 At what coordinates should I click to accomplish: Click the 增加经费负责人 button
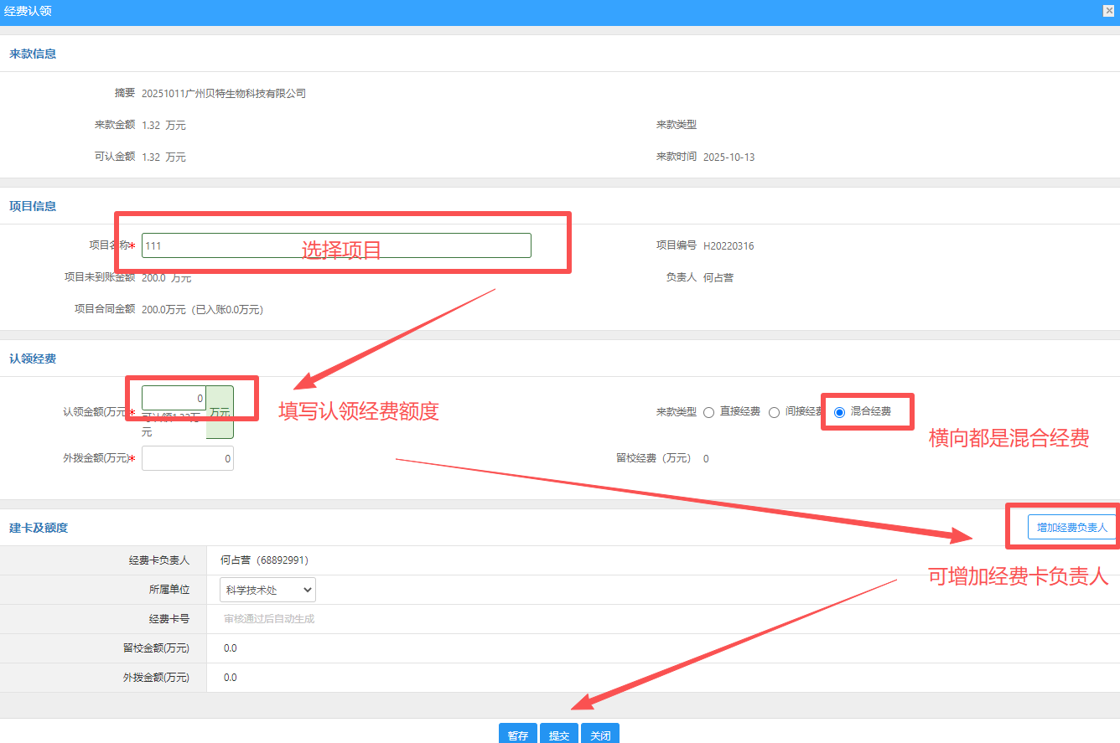[1071, 528]
